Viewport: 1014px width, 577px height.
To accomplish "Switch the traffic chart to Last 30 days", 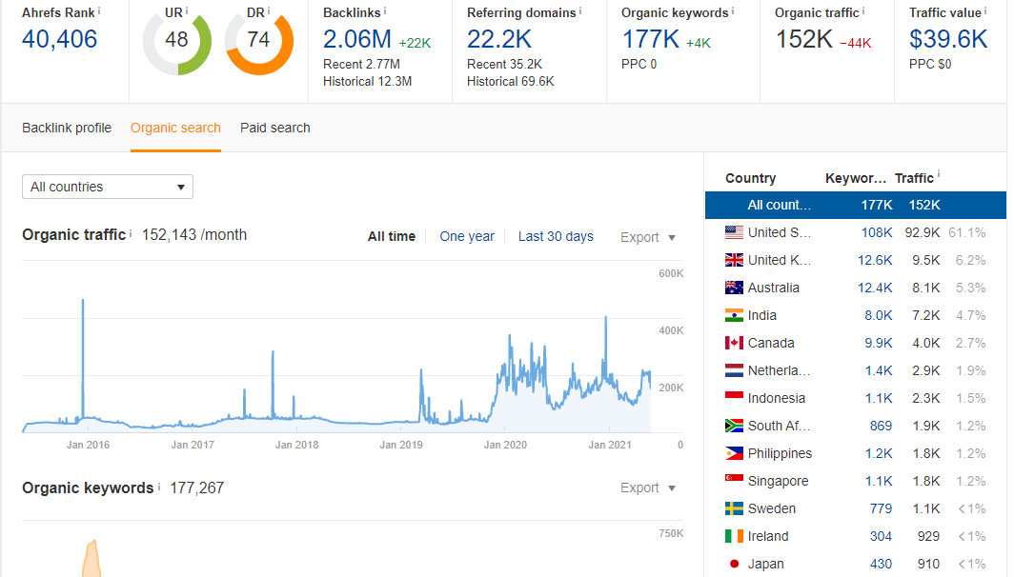I will [556, 236].
